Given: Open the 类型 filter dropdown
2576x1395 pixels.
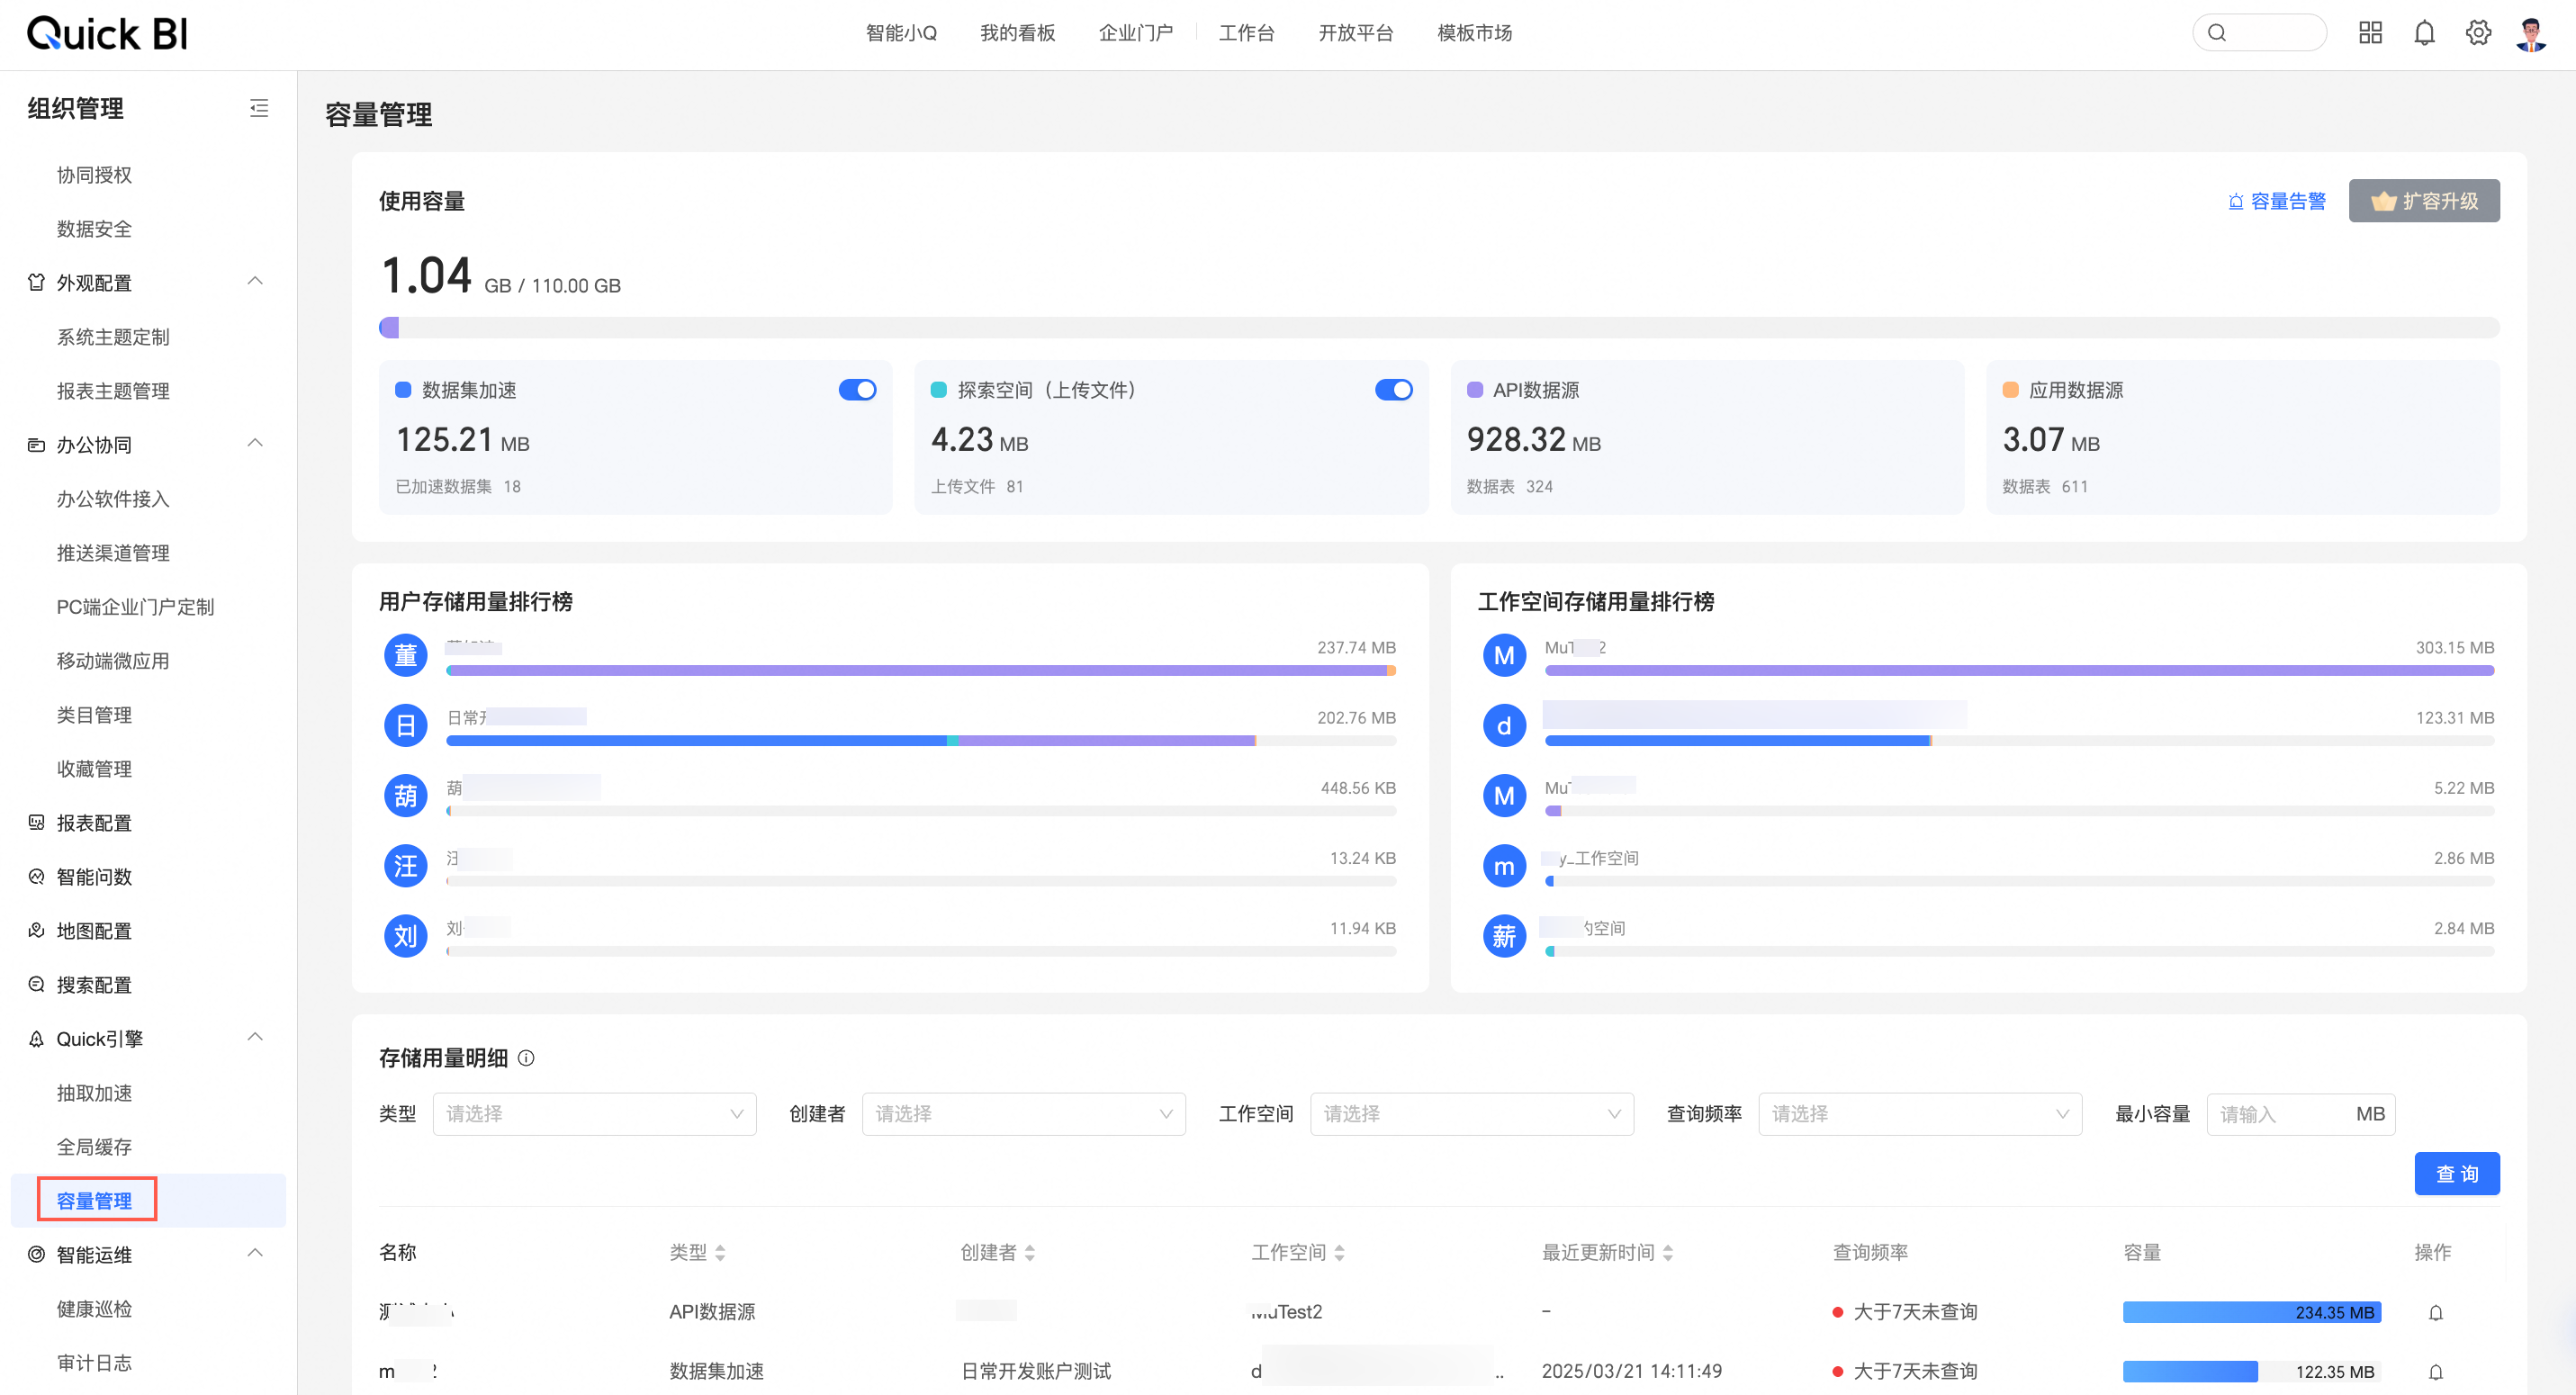Looking at the screenshot, I should (x=594, y=1114).
